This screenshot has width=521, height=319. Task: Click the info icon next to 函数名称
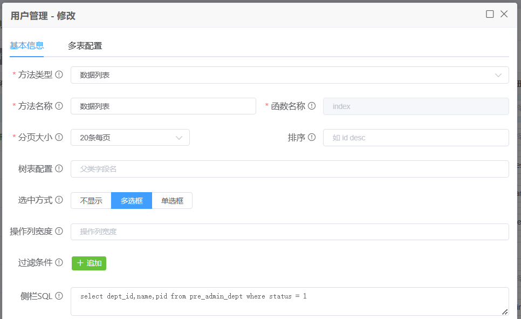click(x=312, y=106)
